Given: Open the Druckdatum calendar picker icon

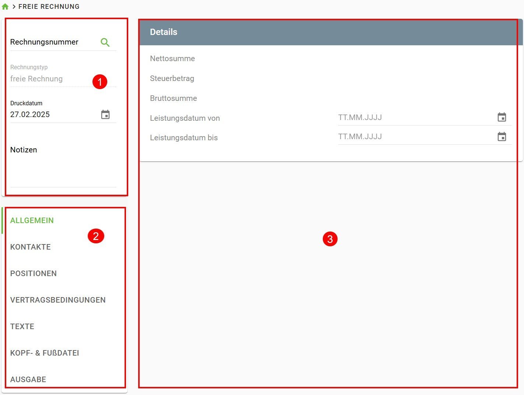Looking at the screenshot, I should coord(105,114).
